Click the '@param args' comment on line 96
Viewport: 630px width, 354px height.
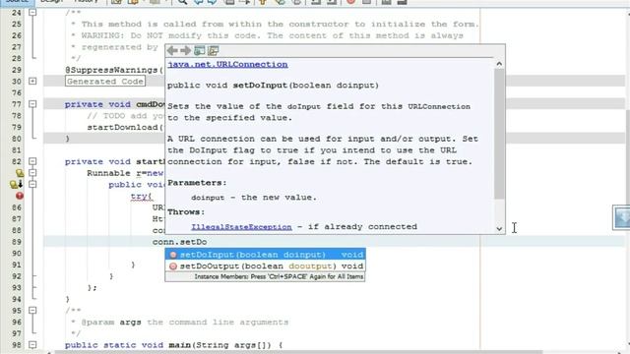click(x=111, y=323)
